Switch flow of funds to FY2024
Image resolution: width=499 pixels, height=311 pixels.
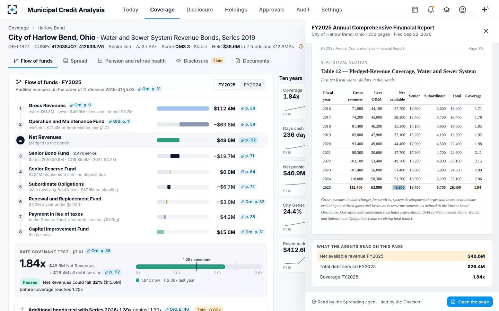252,85
